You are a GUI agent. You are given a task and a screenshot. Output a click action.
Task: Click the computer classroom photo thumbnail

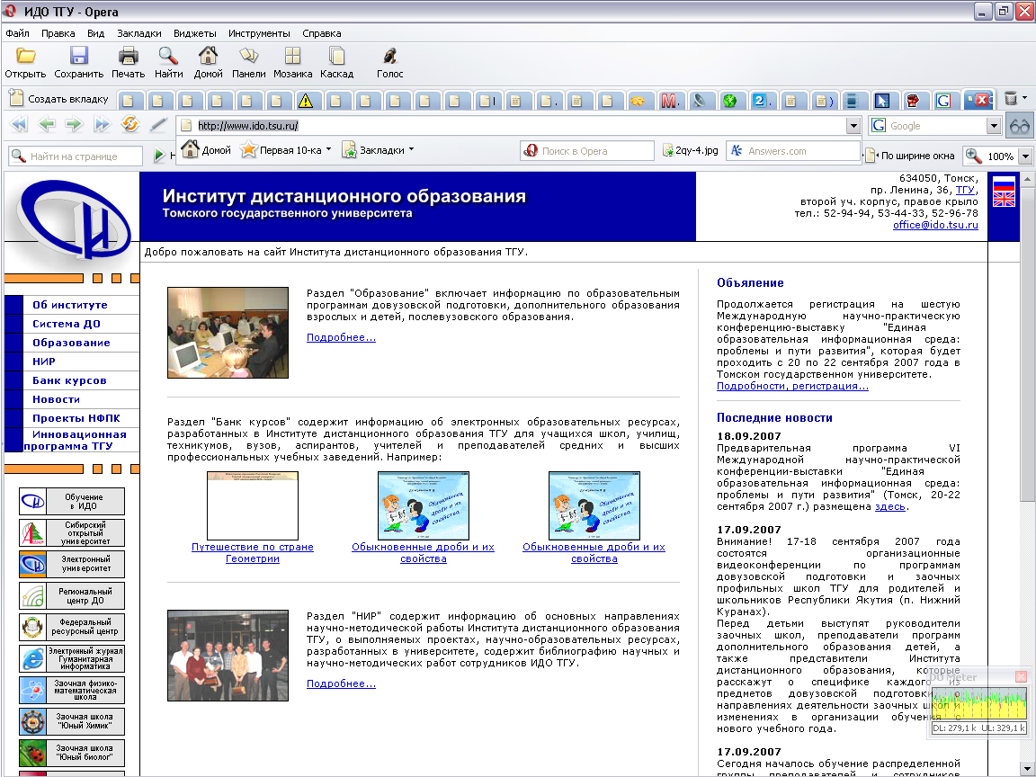228,333
